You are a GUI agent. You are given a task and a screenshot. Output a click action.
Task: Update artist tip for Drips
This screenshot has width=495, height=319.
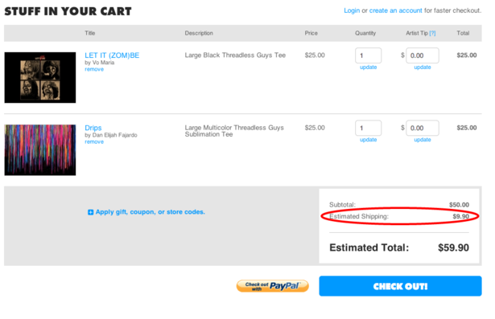coord(423,140)
